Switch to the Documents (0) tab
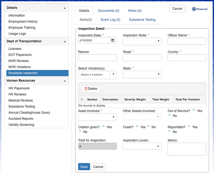 [108, 11]
